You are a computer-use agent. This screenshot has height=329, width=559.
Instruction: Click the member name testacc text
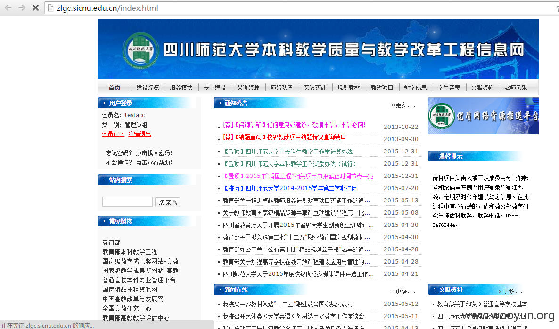(x=135, y=115)
